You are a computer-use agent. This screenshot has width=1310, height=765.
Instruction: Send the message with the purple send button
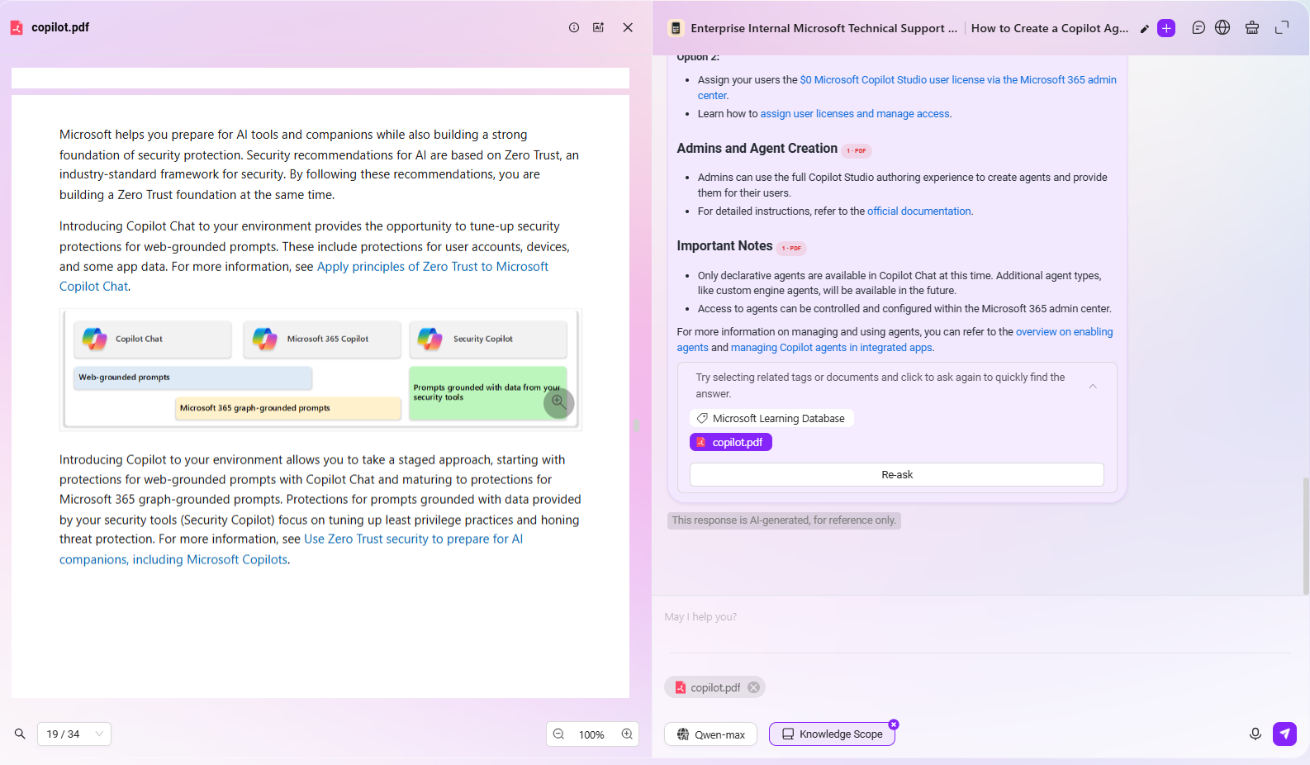click(1284, 734)
